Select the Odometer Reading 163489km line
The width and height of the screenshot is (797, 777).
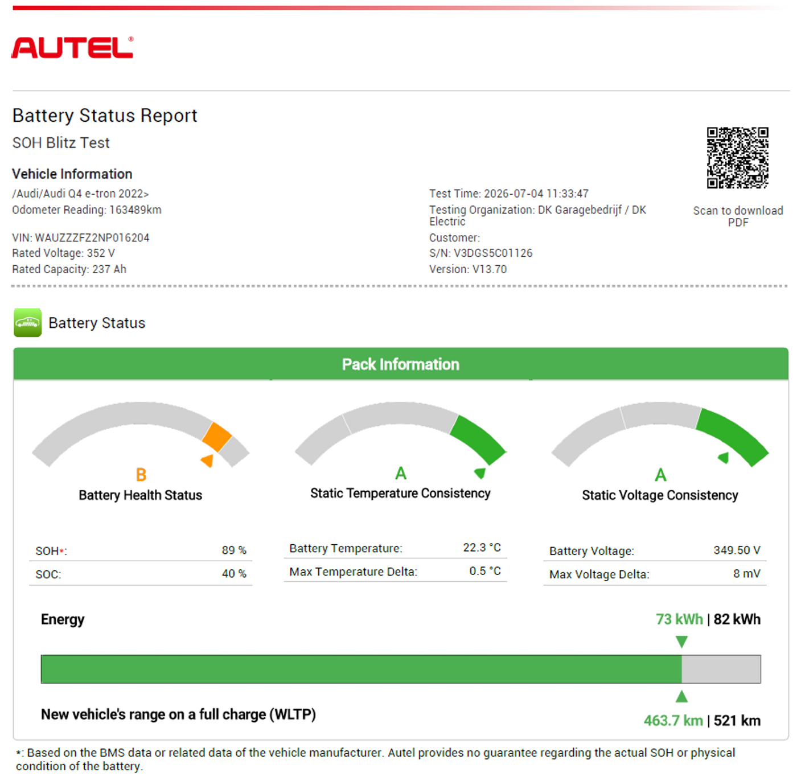tap(87, 210)
